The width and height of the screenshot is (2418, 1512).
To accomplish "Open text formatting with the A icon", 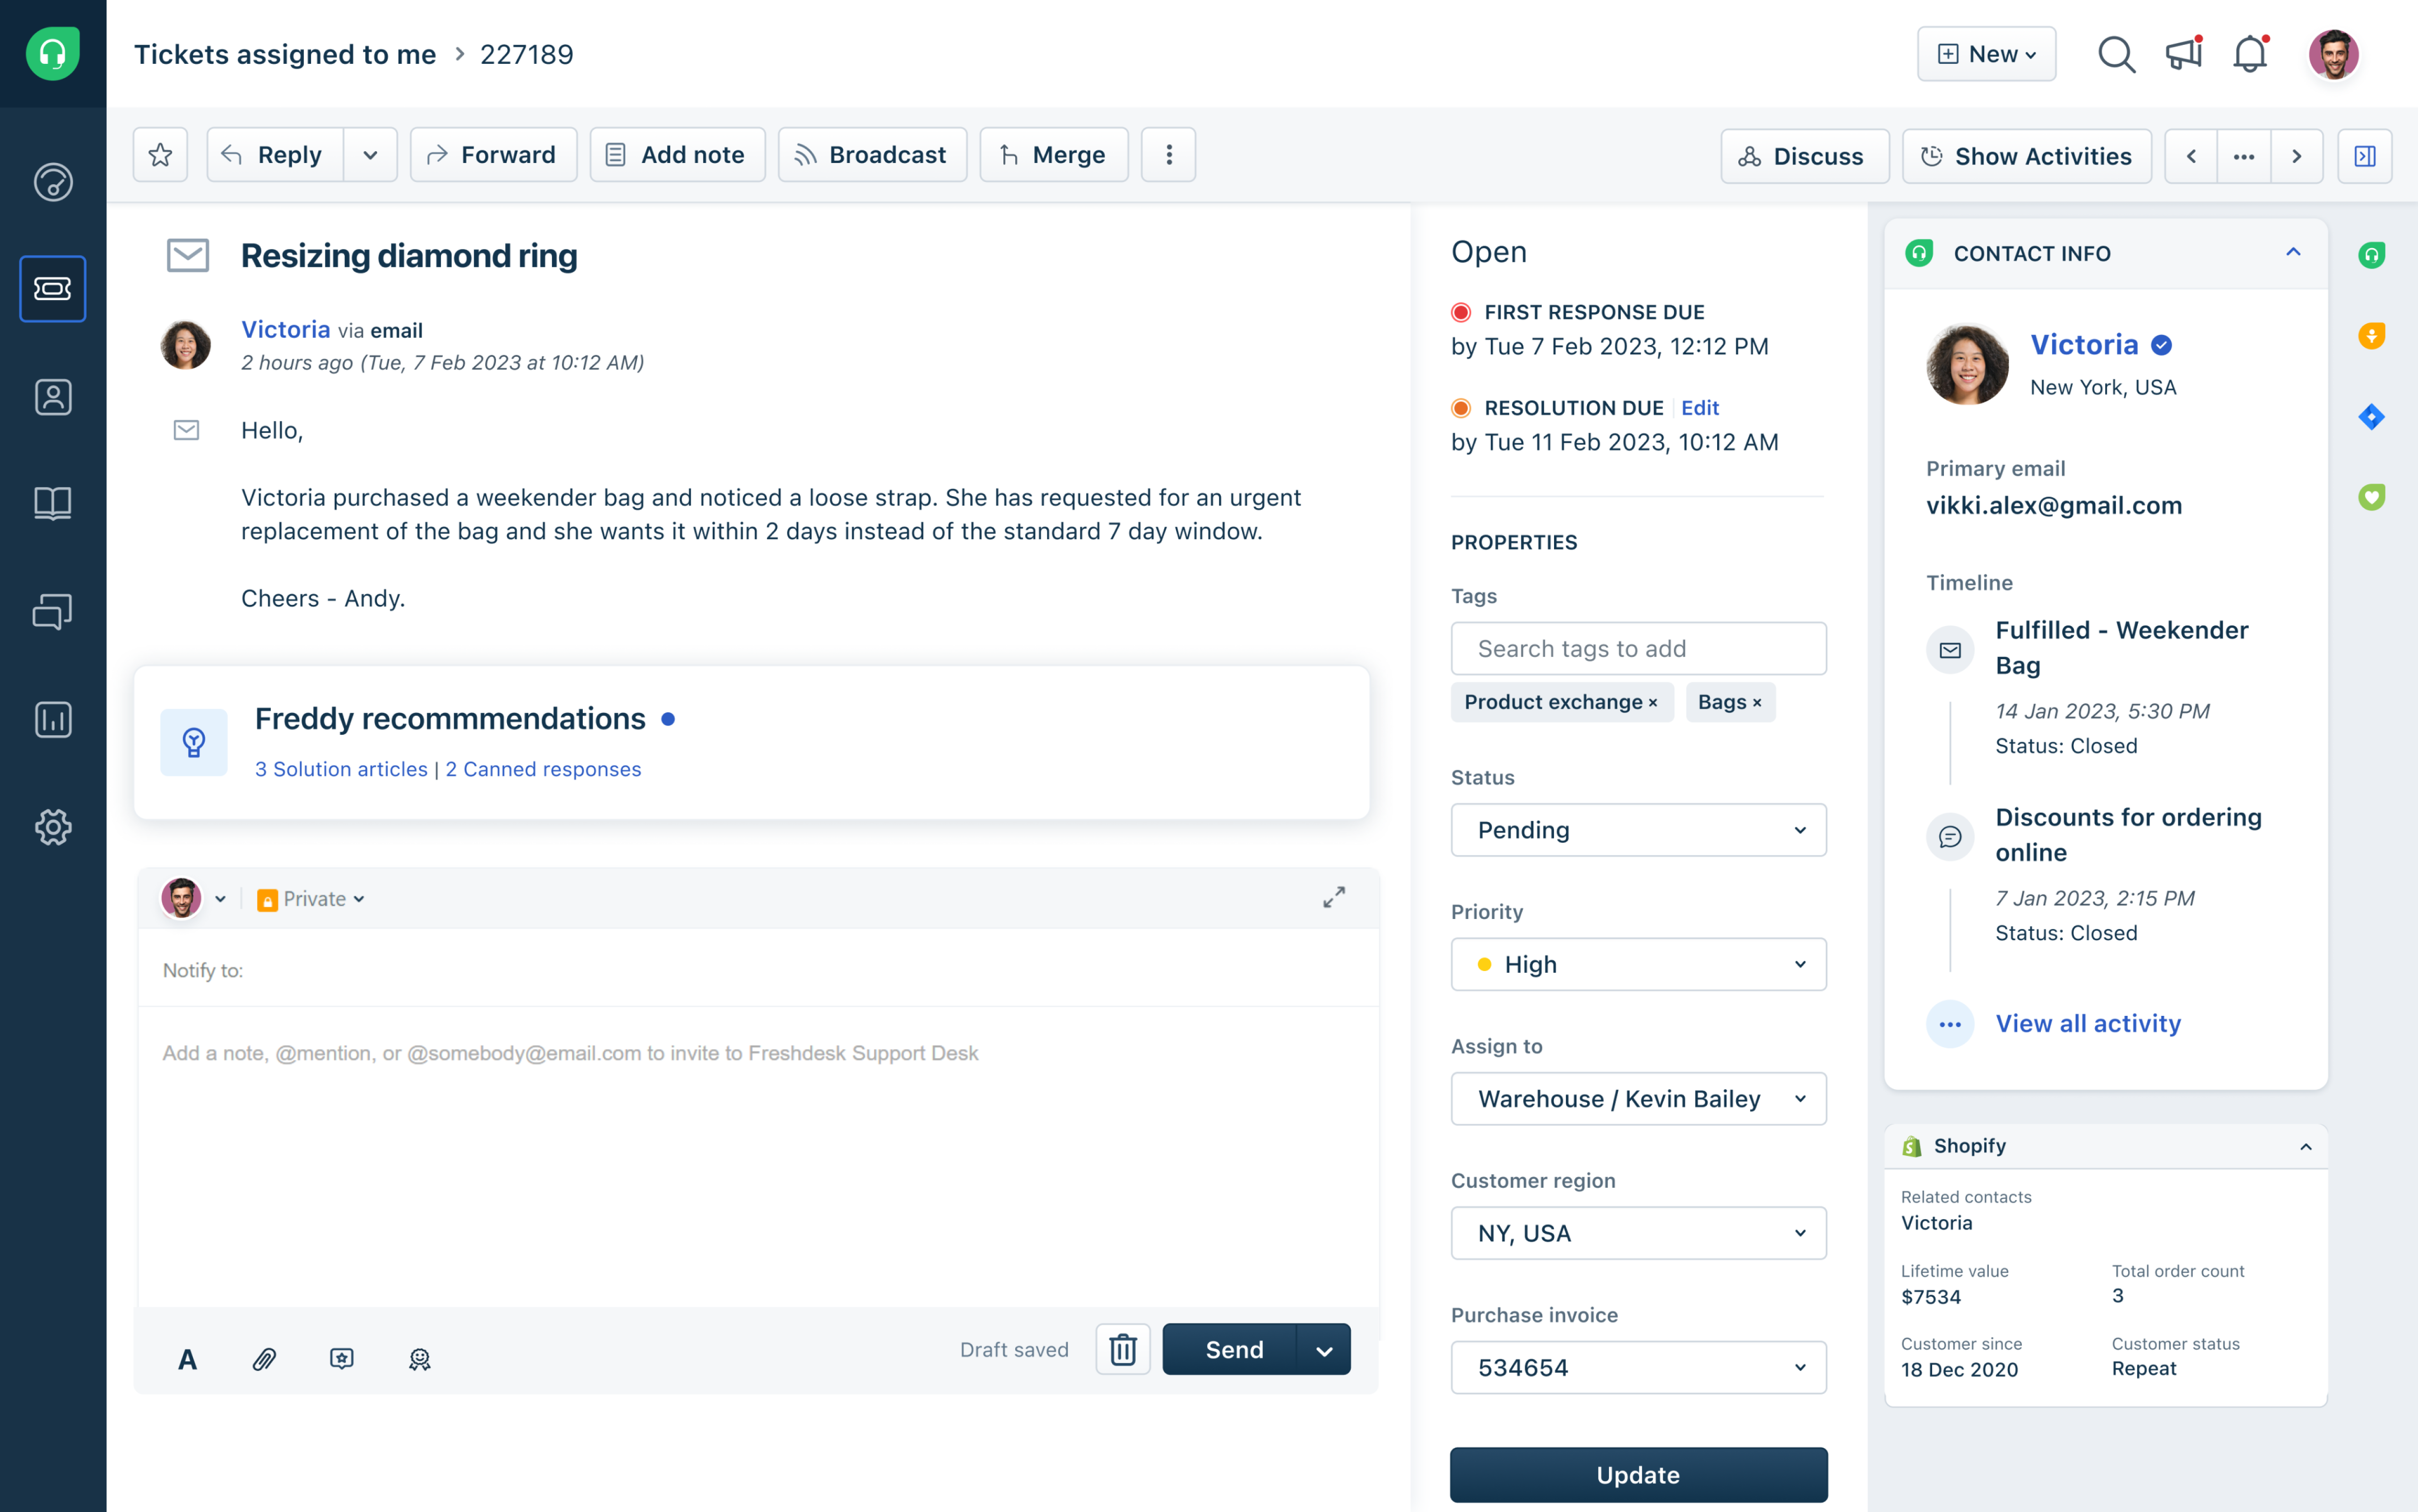I will pos(187,1359).
